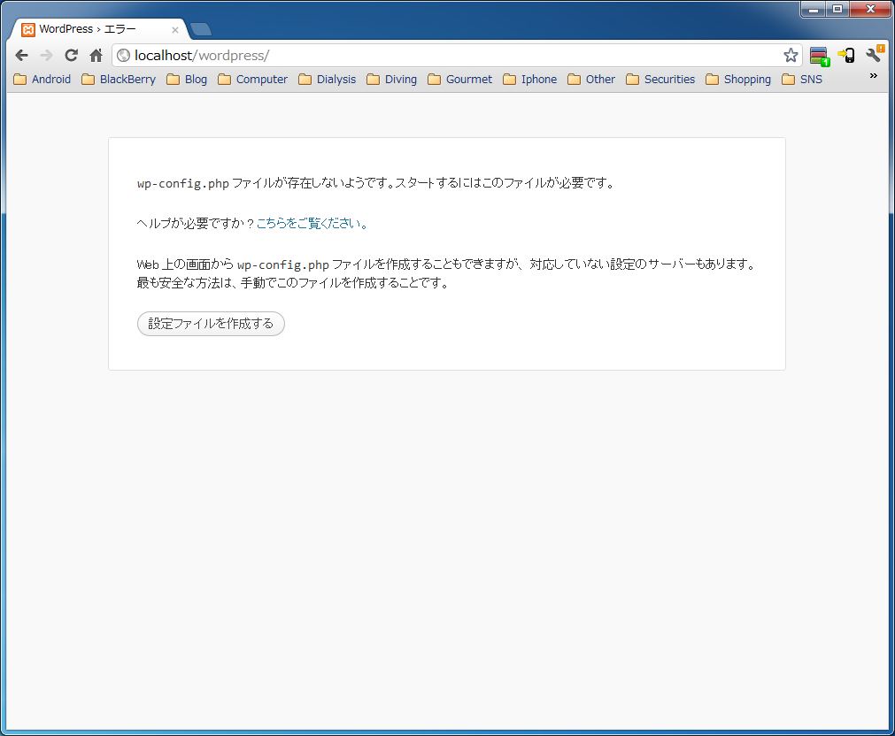Open the Chrome wrench settings menu
895x736 pixels.
point(875,54)
